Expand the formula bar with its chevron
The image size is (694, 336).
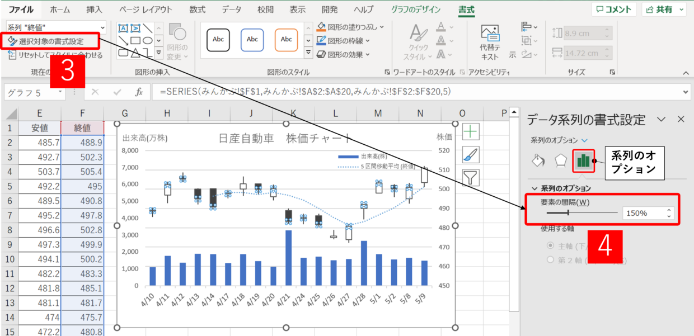coord(686,92)
